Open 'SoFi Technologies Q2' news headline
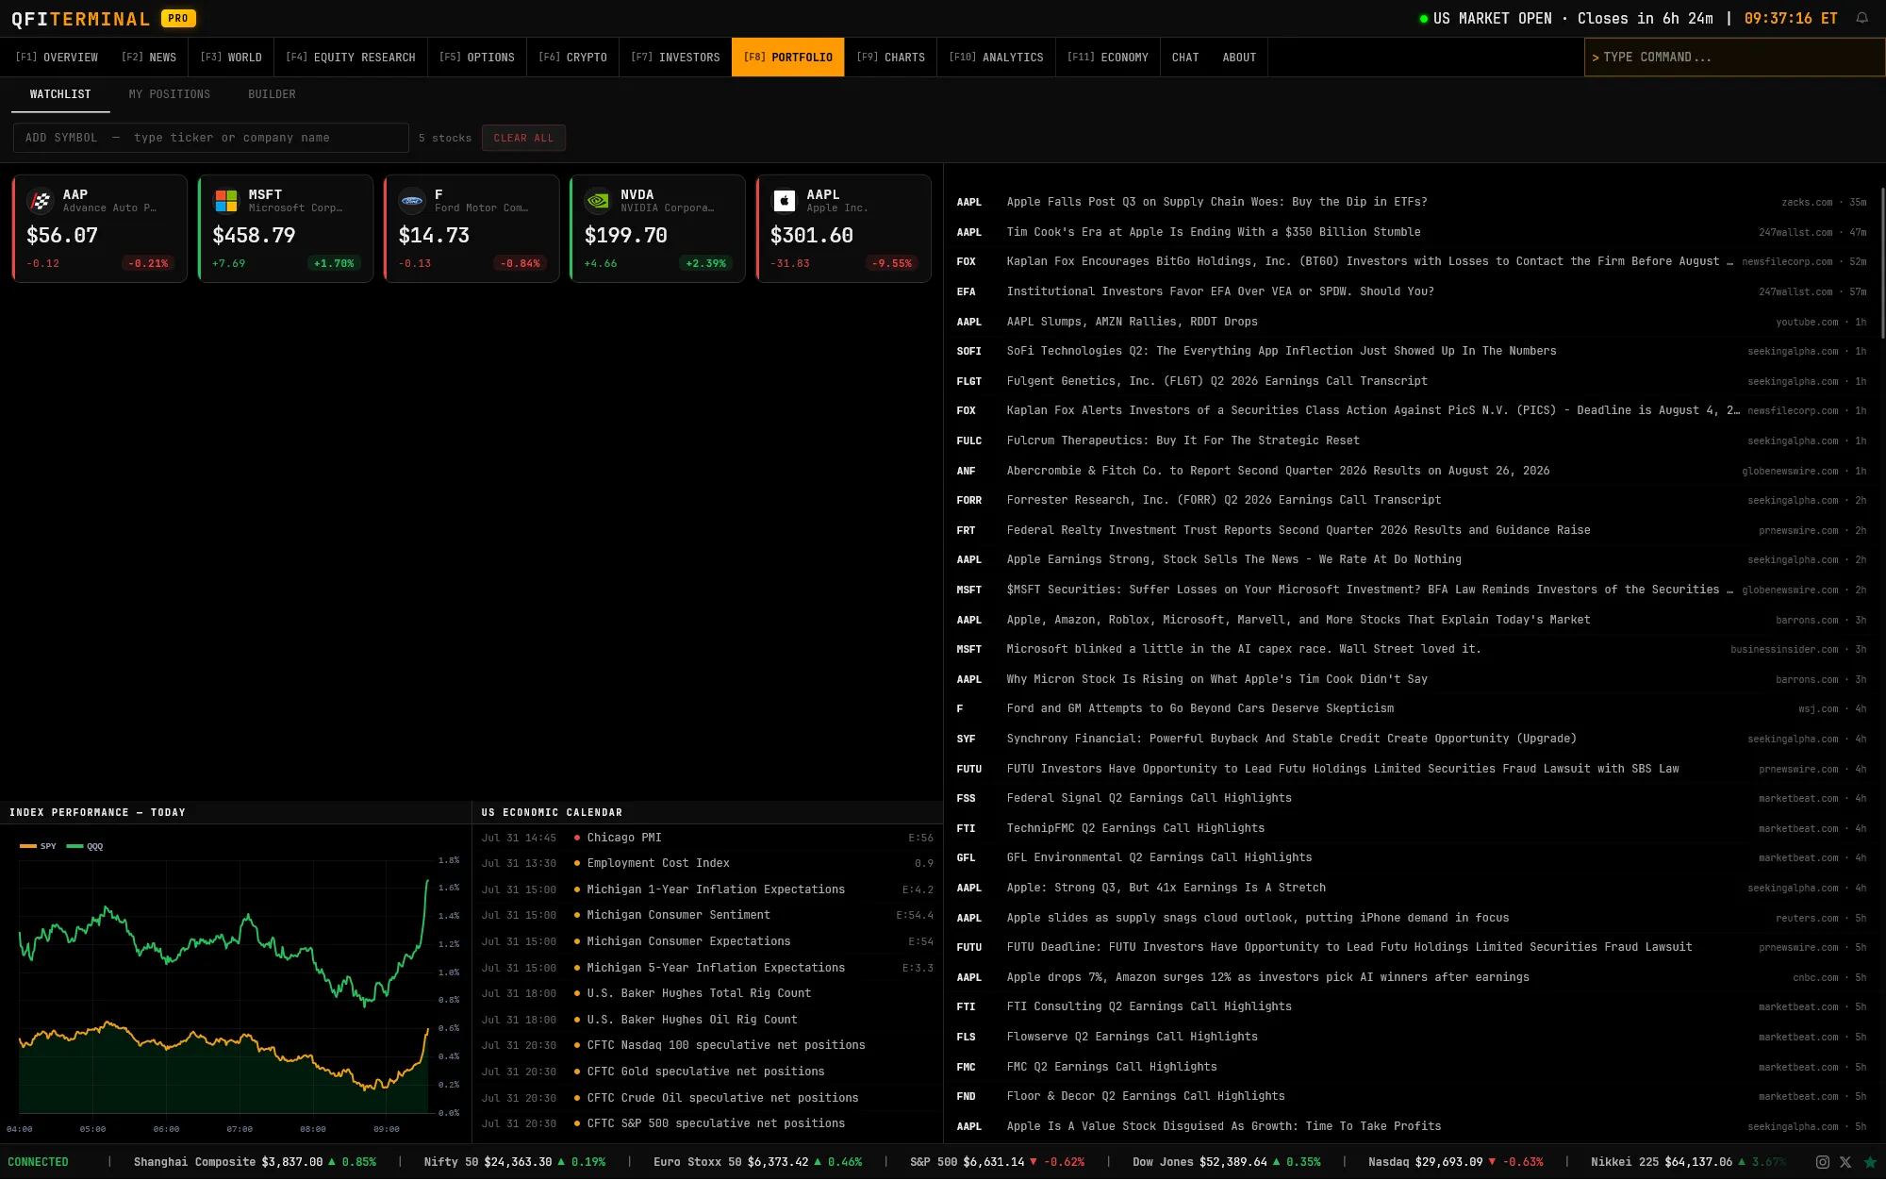This screenshot has height=1180, width=1886. point(1282,351)
